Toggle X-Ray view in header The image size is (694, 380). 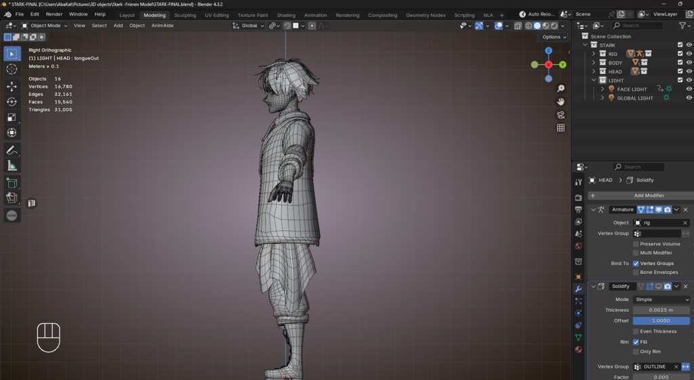pyautogui.click(x=518, y=26)
